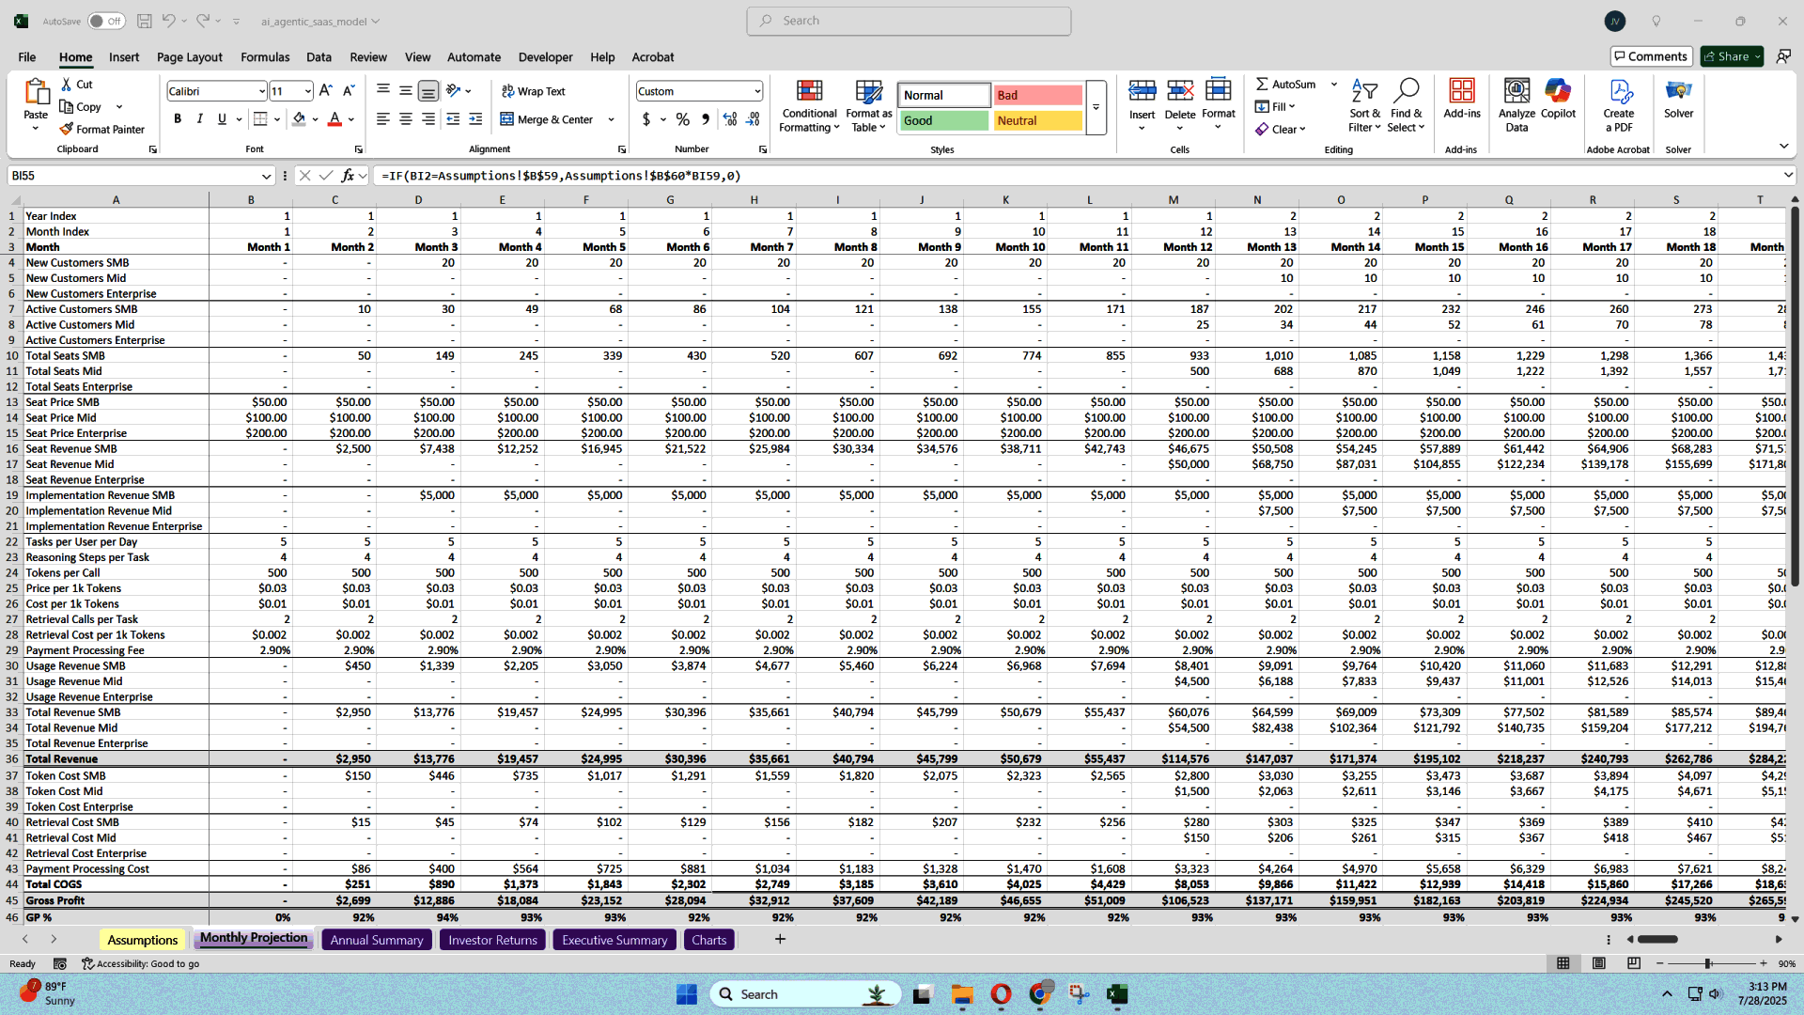The height and width of the screenshot is (1015, 1804).
Task: Click the Format cells icon
Action: coord(1218,91)
